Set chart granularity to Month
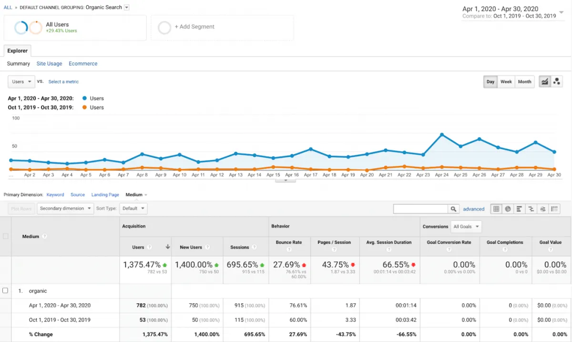The width and height of the screenshot is (572, 342). [x=524, y=81]
